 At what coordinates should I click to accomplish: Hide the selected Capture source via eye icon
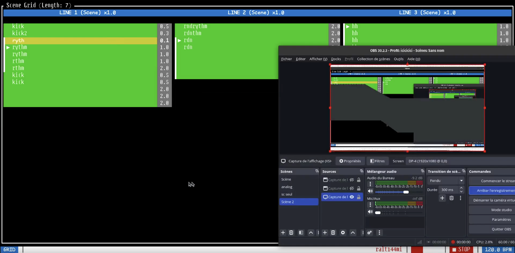click(x=352, y=197)
